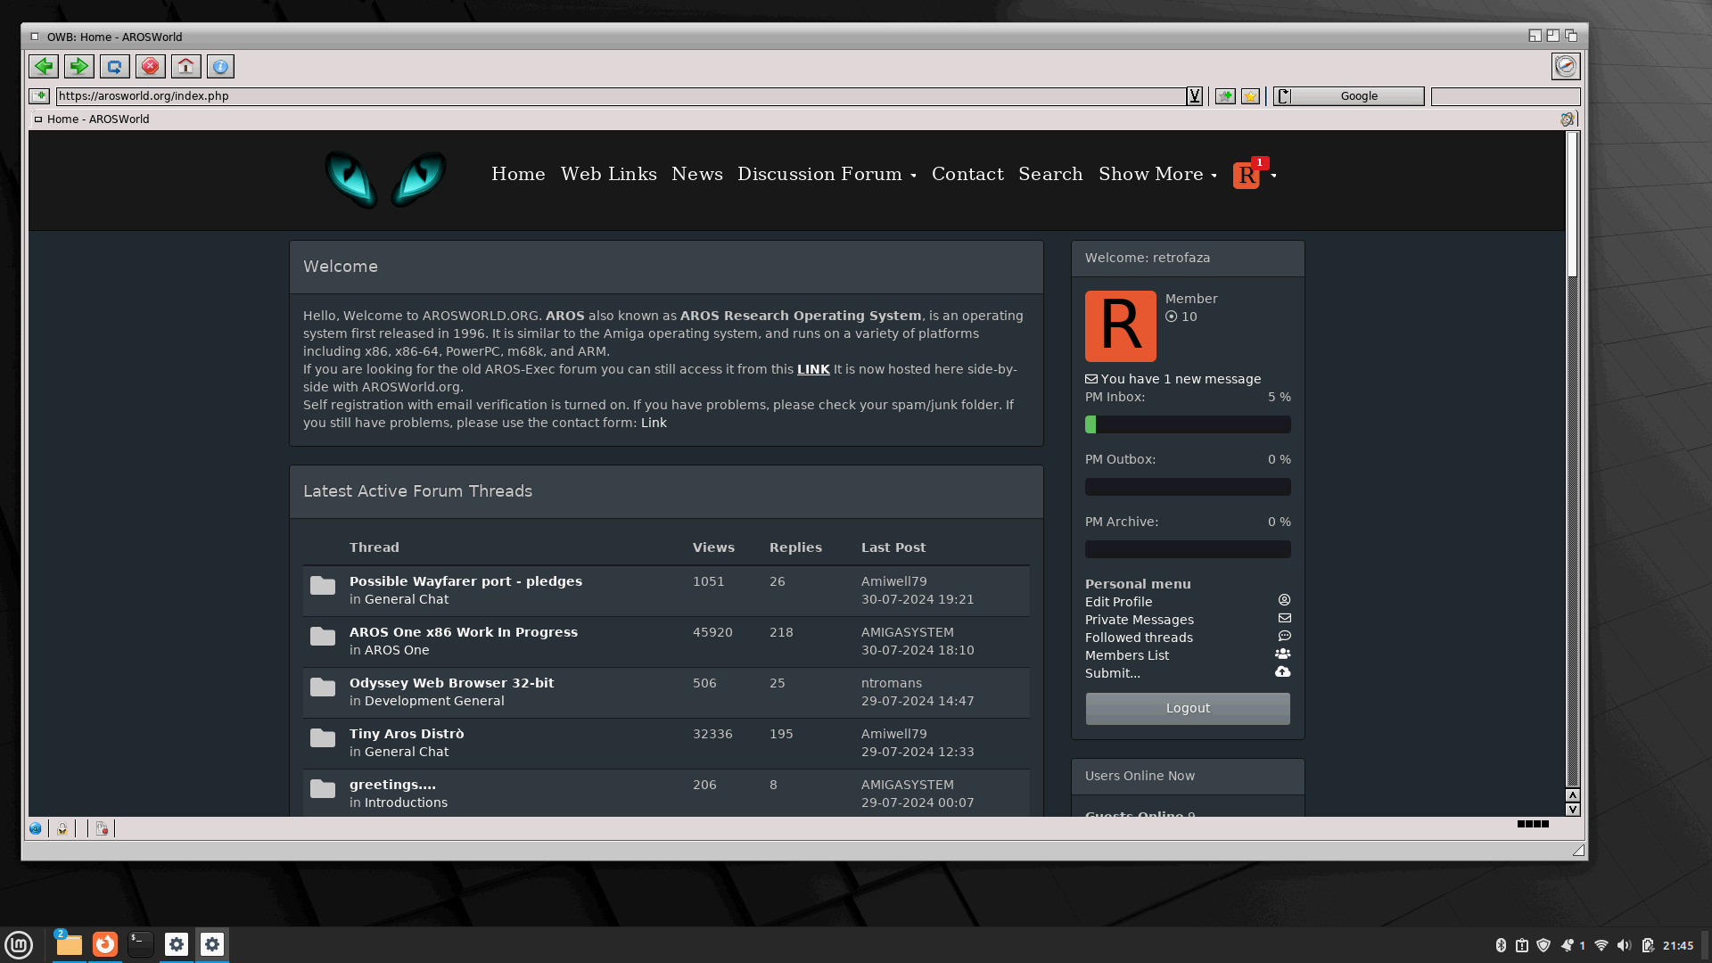Viewport: 1712px width, 963px height.
Task: Open Web Links in site navigation
Action: point(608,174)
